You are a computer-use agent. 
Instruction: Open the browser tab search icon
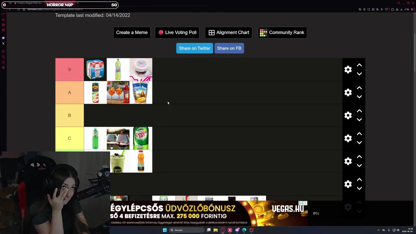399,3
